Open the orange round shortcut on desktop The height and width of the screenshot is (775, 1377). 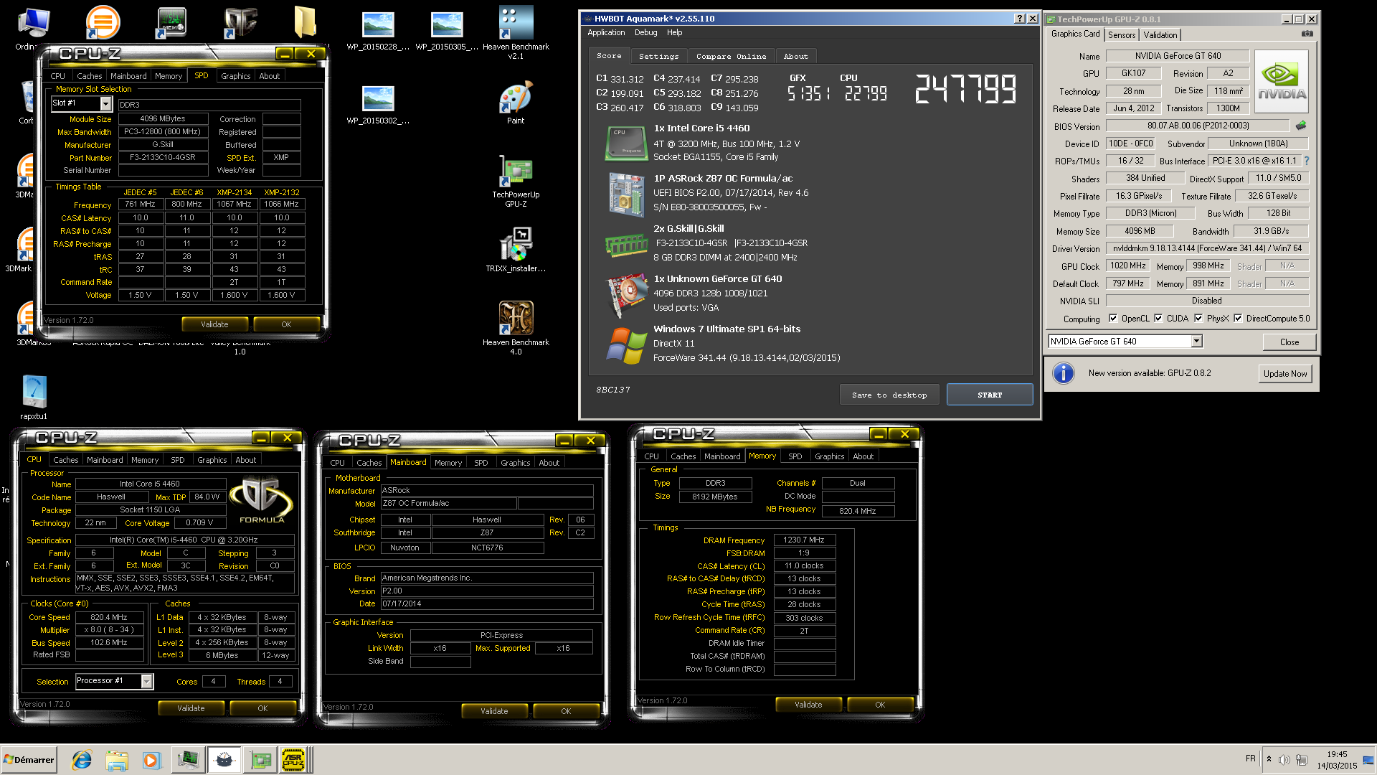(103, 22)
